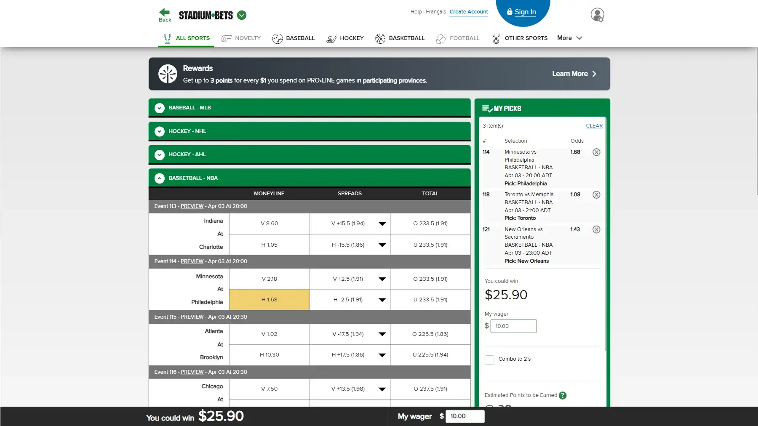Deselect Philadelphia H 1.68 moneyline
This screenshot has height=426, width=758.
click(x=270, y=300)
